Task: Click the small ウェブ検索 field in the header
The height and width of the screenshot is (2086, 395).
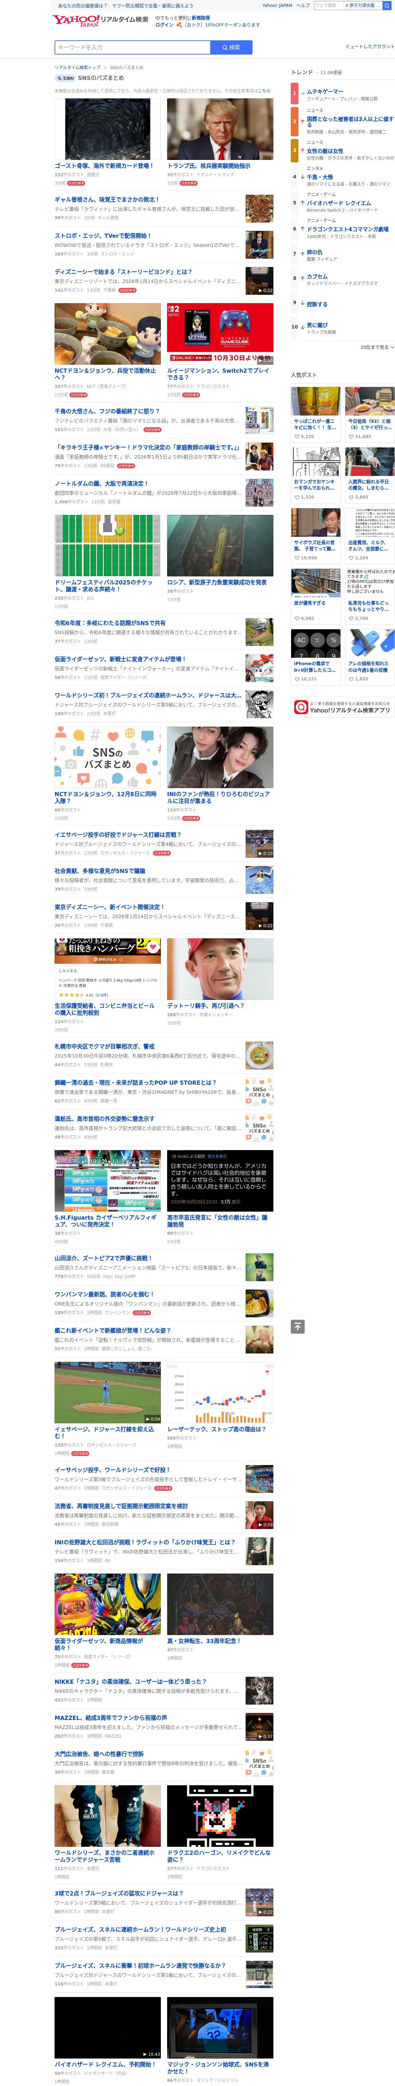Action: pos(328,6)
